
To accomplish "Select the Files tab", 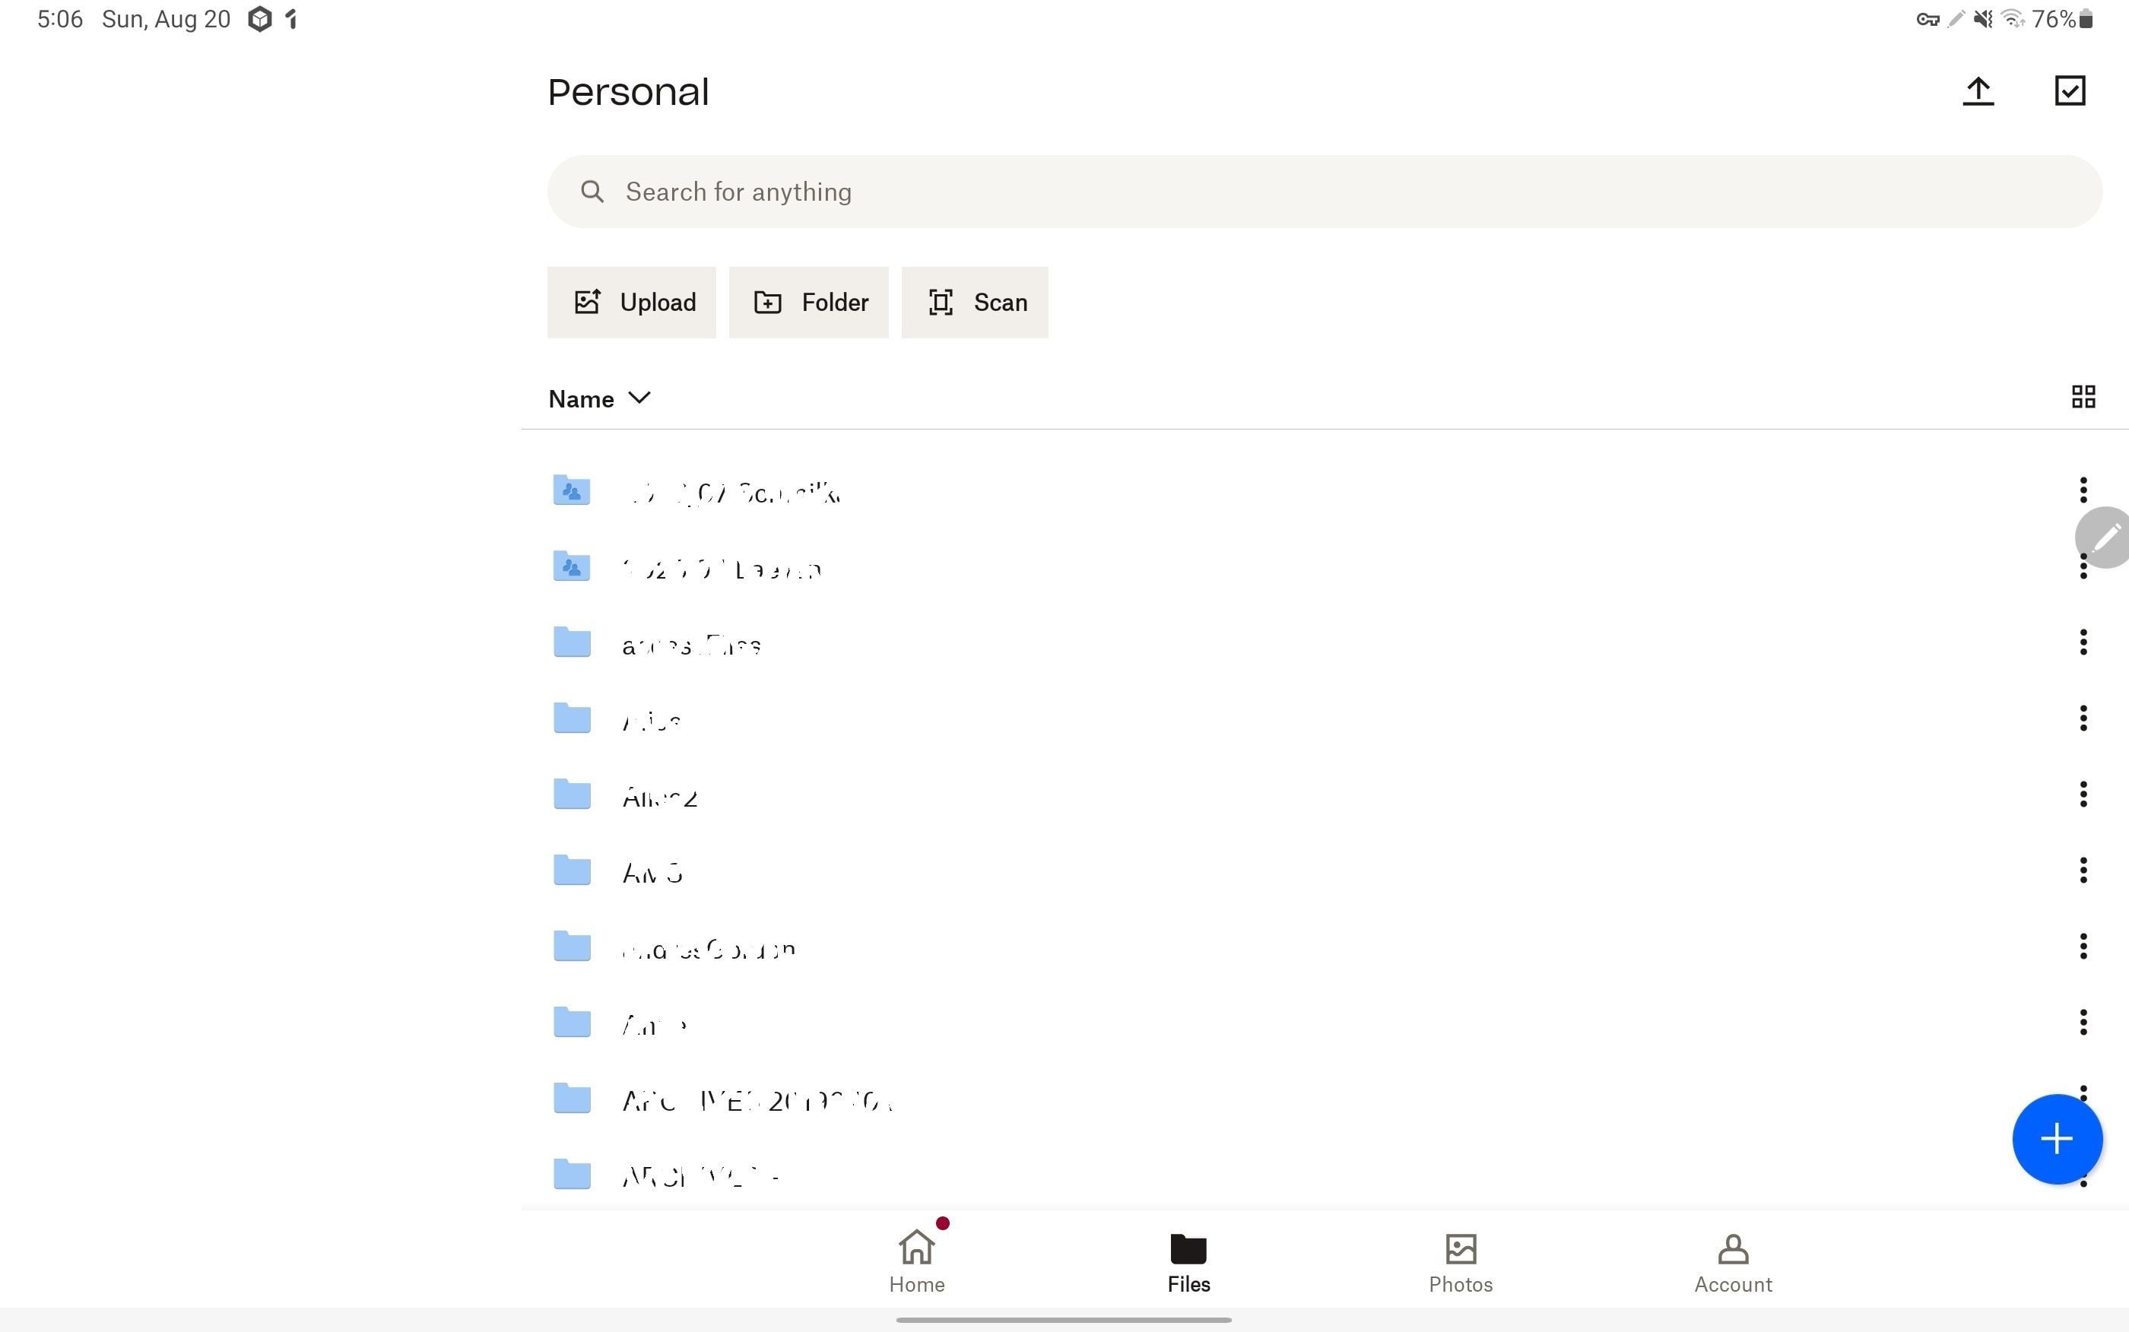I will pyautogui.click(x=1188, y=1262).
